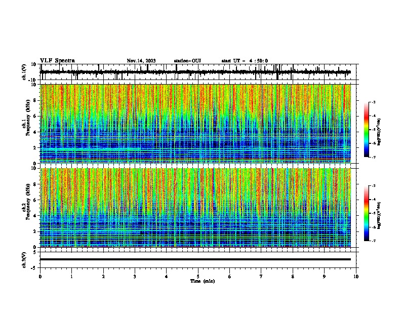Click the time axis tick label "4"

[x=167, y=277]
